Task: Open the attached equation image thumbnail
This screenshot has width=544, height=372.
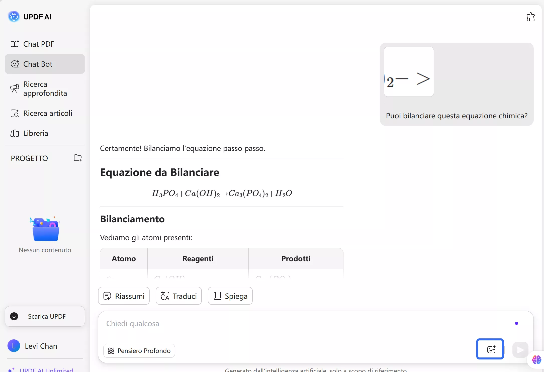Action: [x=409, y=72]
